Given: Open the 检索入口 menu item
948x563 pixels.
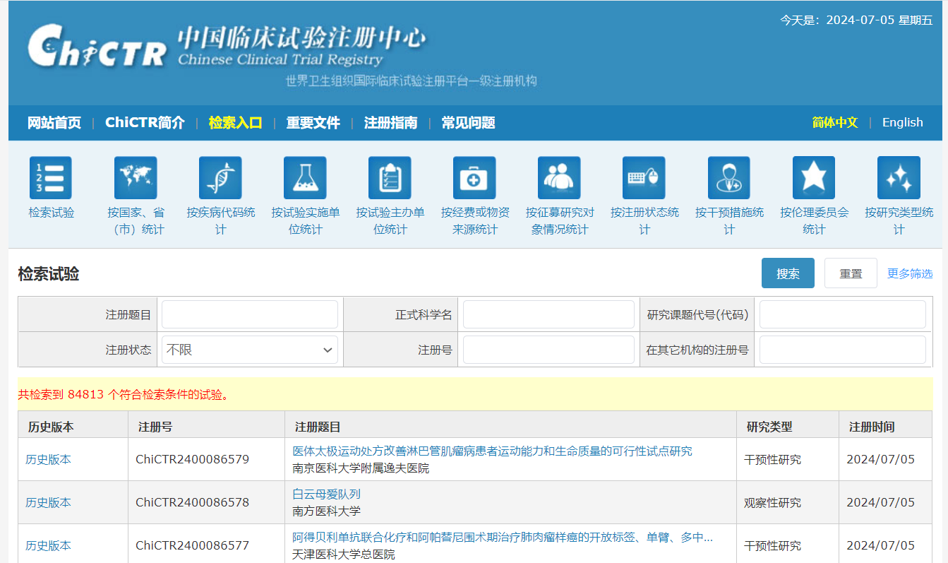Looking at the screenshot, I should 235,123.
